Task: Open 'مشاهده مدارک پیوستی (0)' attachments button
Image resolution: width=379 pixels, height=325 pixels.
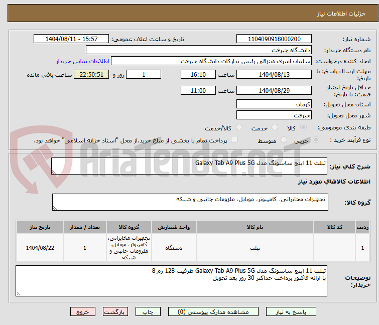Action: tap(213, 312)
